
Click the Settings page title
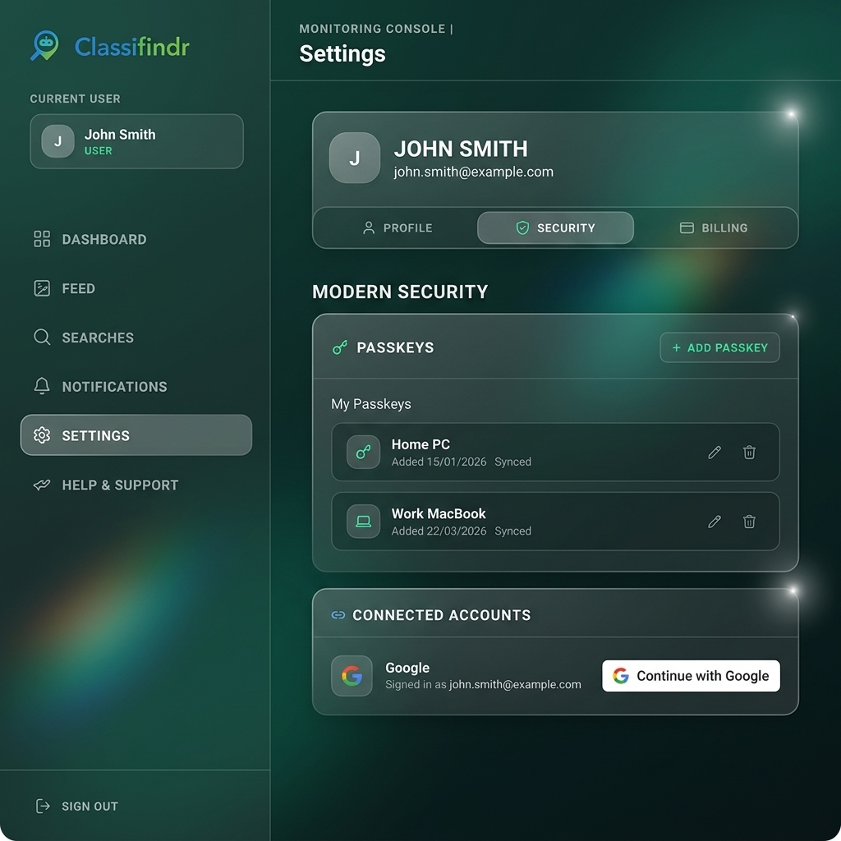[342, 53]
